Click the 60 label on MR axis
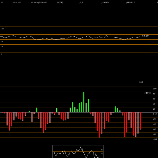The image size is (158, 158). pos(154,99)
